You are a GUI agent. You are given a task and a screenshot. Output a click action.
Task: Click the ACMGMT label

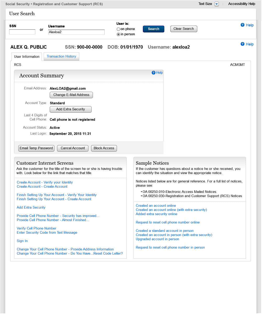tap(238, 65)
